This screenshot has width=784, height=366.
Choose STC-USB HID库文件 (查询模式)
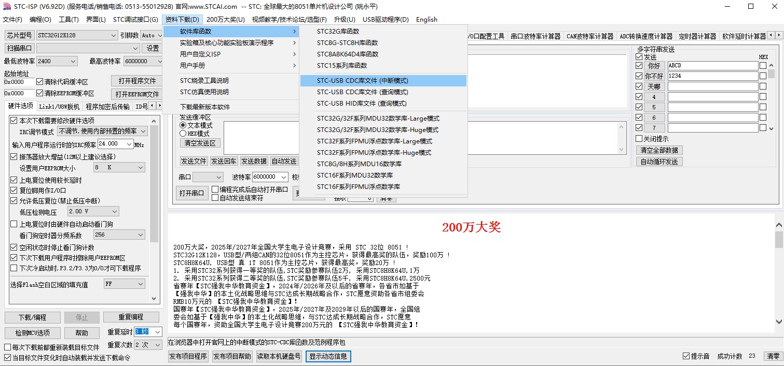(x=383, y=104)
